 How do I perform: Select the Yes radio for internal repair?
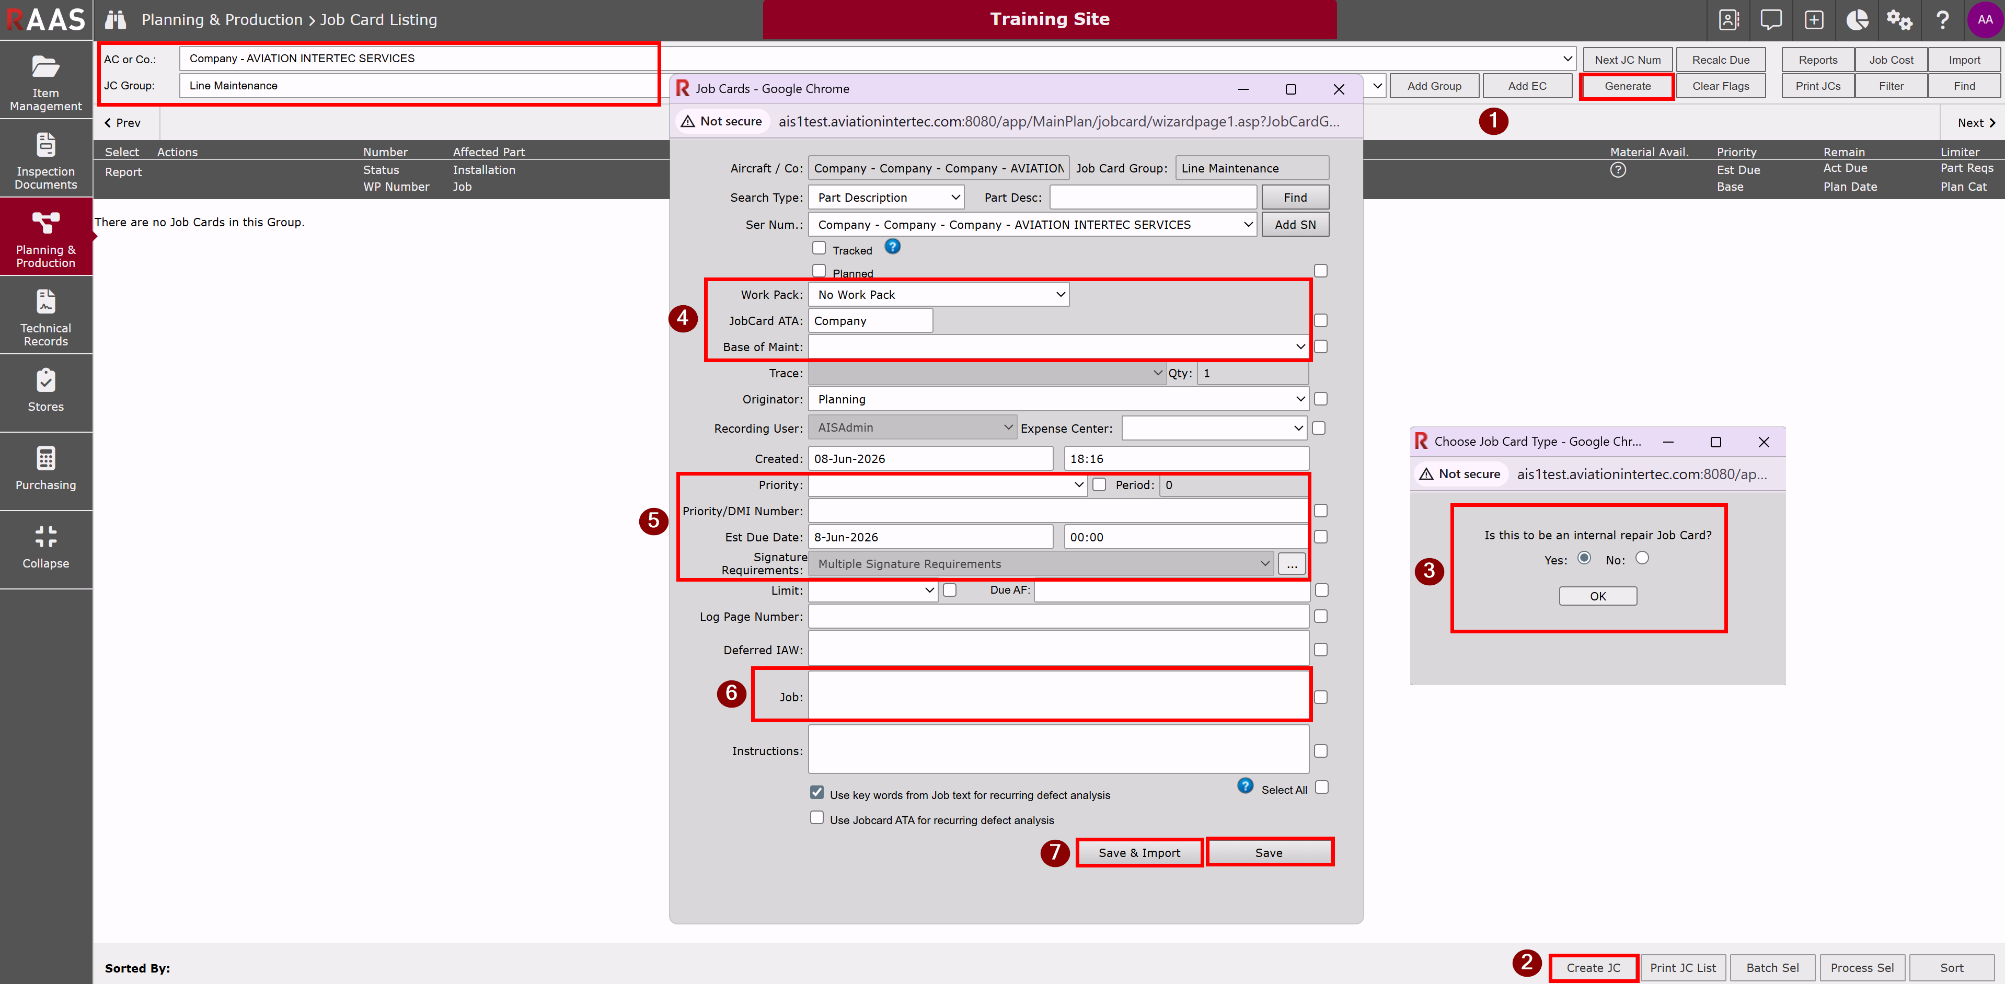[1584, 558]
